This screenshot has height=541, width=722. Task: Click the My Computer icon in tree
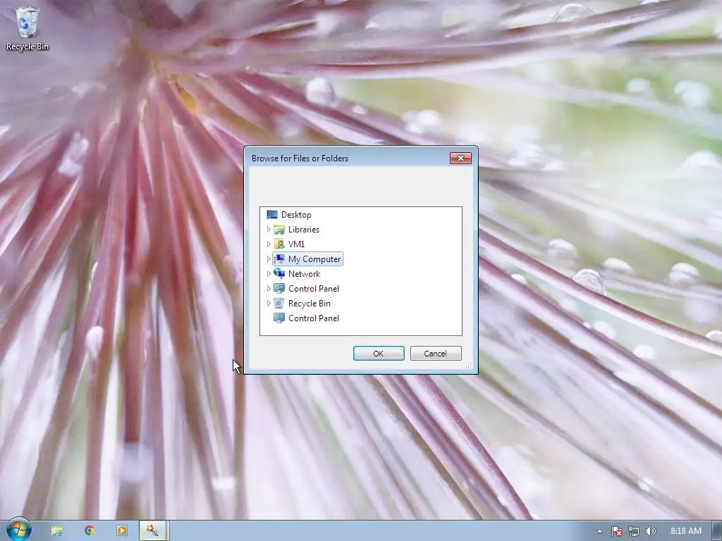[x=279, y=259]
